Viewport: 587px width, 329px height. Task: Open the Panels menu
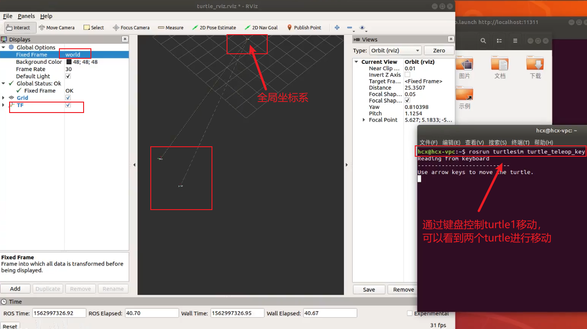click(26, 16)
